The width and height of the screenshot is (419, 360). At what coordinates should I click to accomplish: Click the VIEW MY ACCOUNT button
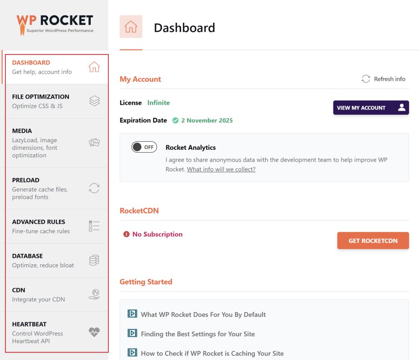[371, 108]
